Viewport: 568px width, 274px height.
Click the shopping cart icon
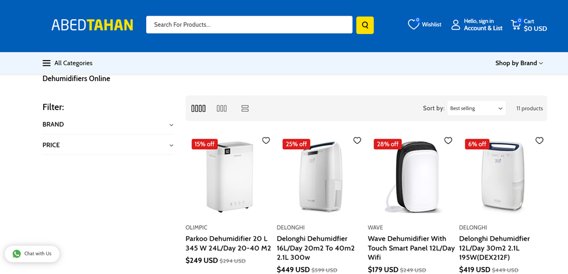pyautogui.click(x=516, y=24)
